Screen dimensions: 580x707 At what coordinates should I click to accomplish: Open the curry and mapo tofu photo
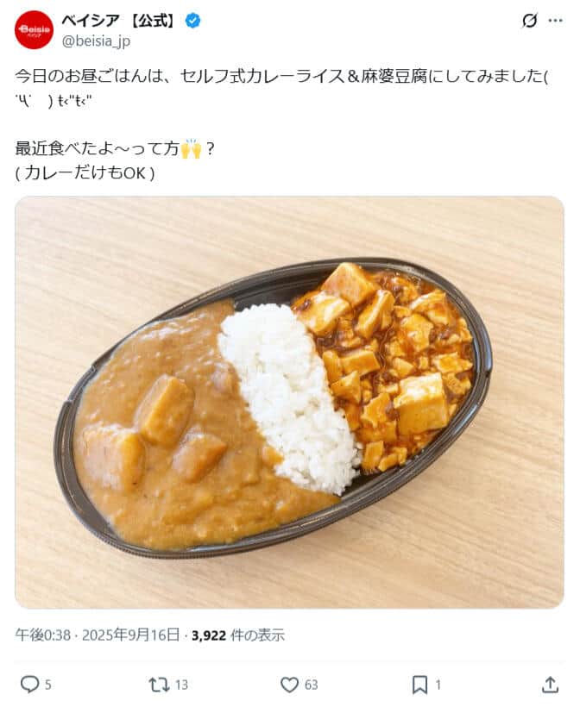pos(289,402)
